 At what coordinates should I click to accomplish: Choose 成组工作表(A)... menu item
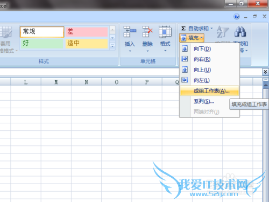coord(209,91)
